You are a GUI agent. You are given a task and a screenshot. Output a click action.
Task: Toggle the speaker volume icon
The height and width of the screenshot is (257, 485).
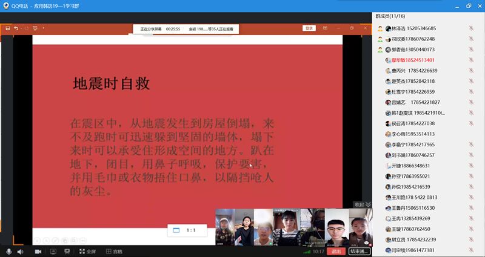point(20,251)
